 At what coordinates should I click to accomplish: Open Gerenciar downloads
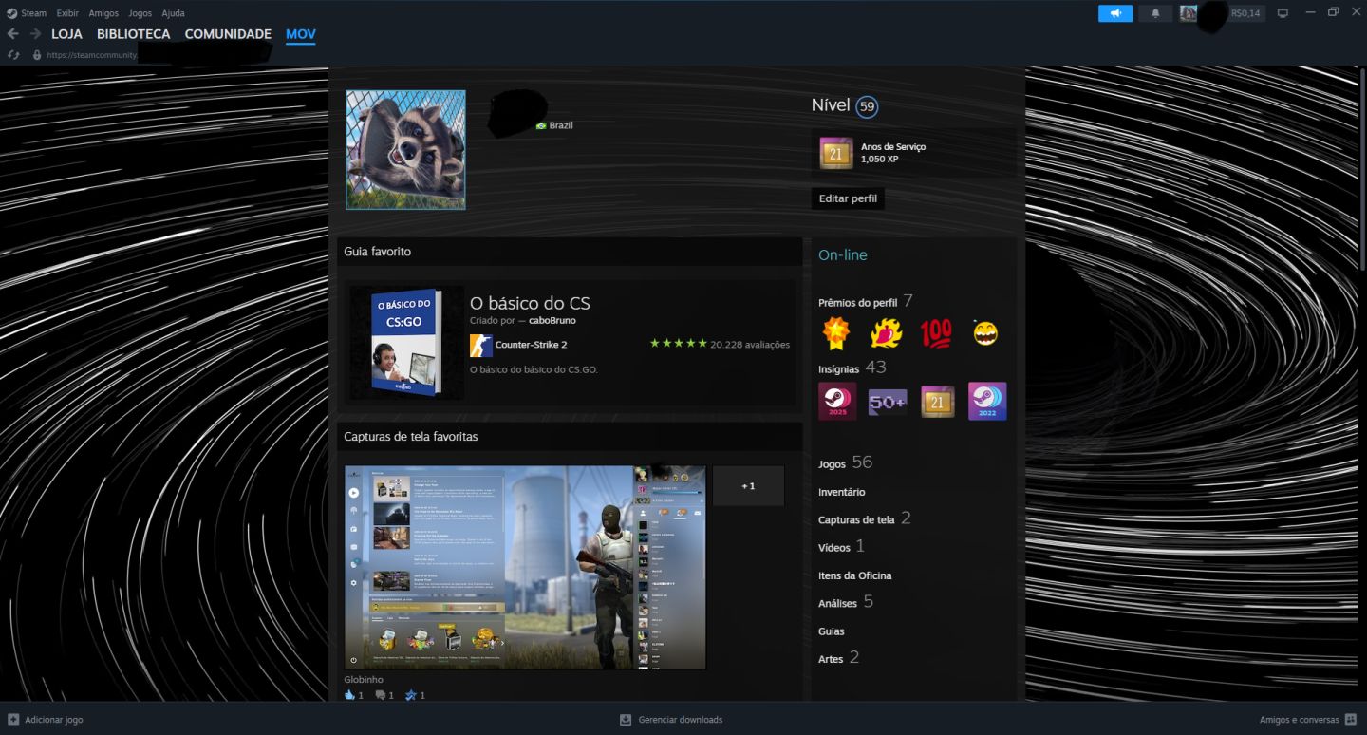click(671, 720)
